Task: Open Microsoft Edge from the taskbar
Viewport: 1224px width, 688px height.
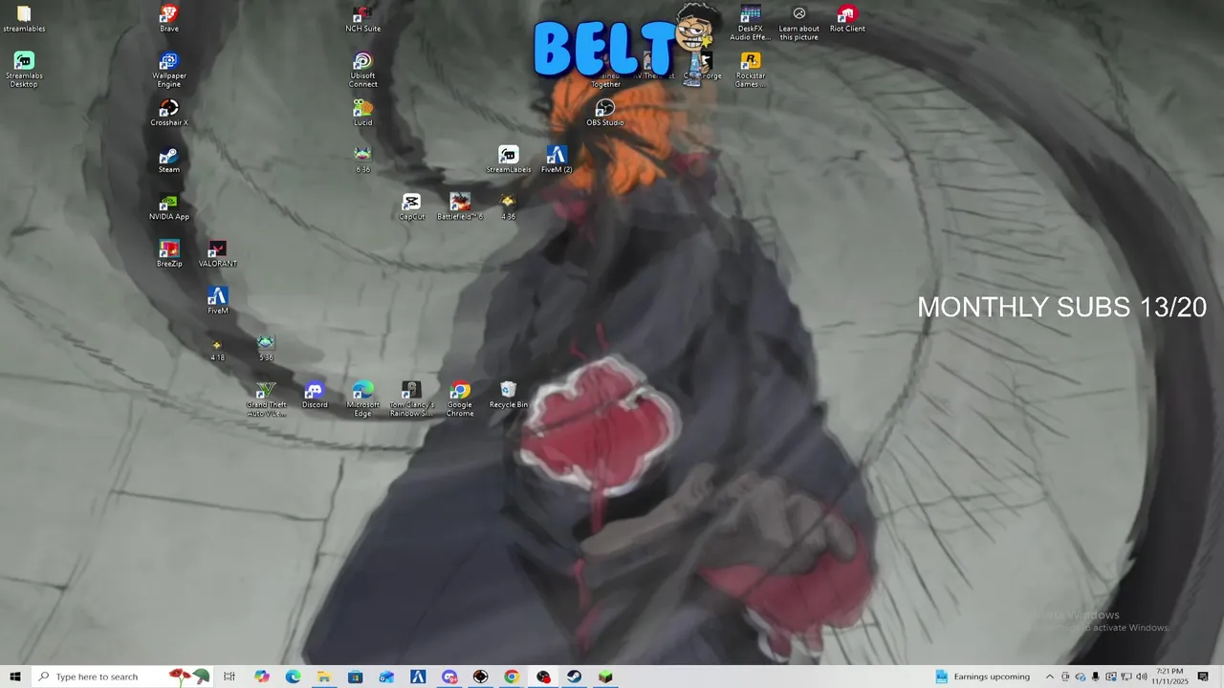Action: (x=293, y=677)
